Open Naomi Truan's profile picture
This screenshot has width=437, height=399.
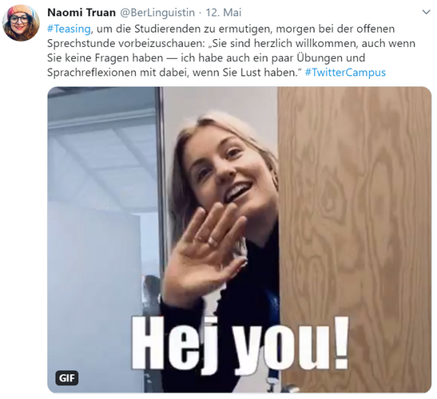(21, 23)
